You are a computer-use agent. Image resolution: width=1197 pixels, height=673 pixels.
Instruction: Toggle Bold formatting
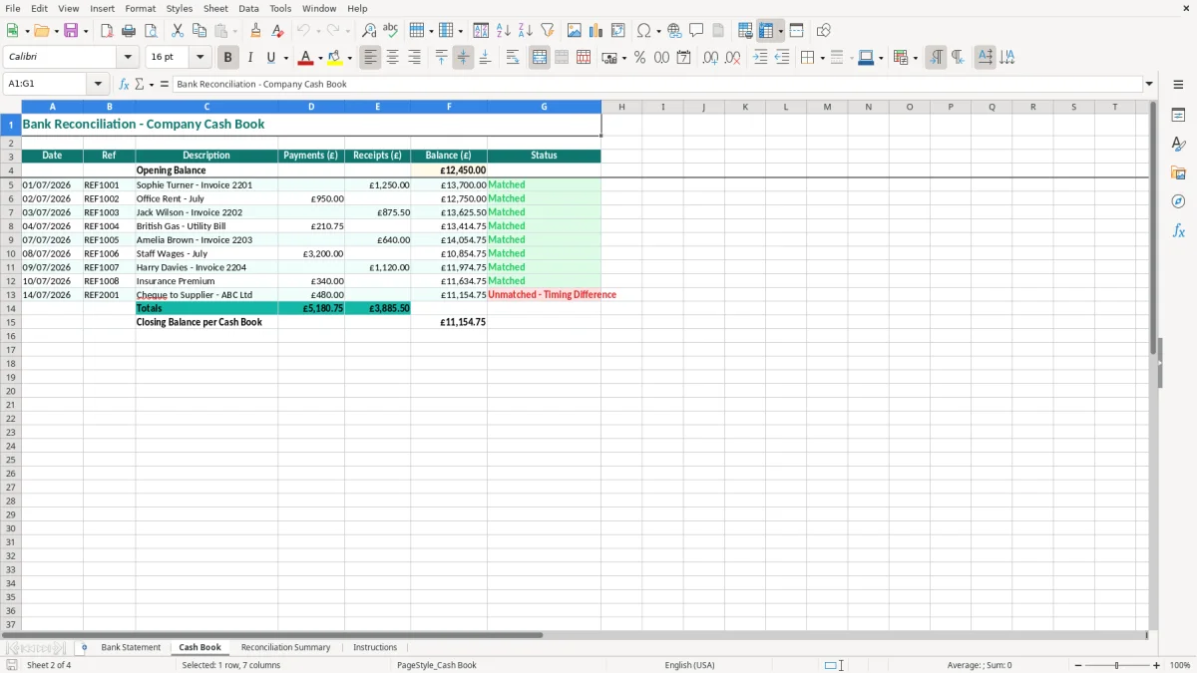pyautogui.click(x=228, y=58)
